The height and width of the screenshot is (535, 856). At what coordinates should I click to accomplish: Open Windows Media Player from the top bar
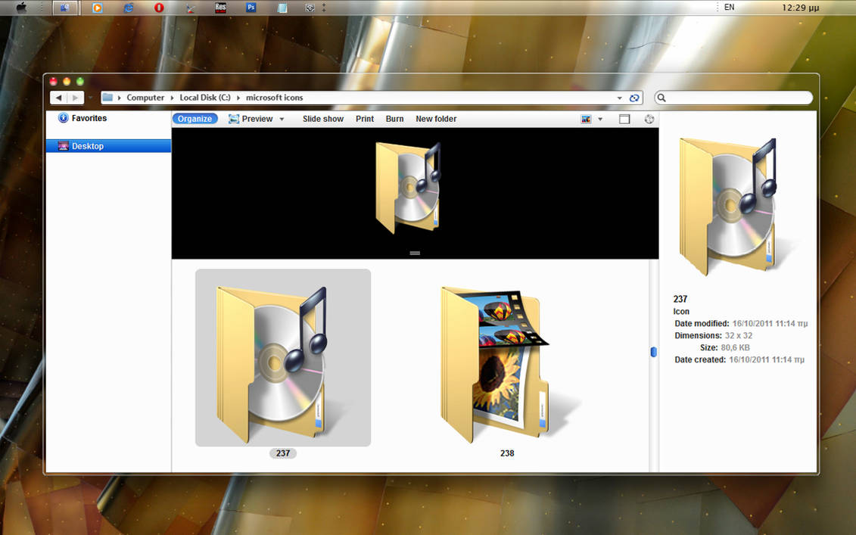point(97,8)
